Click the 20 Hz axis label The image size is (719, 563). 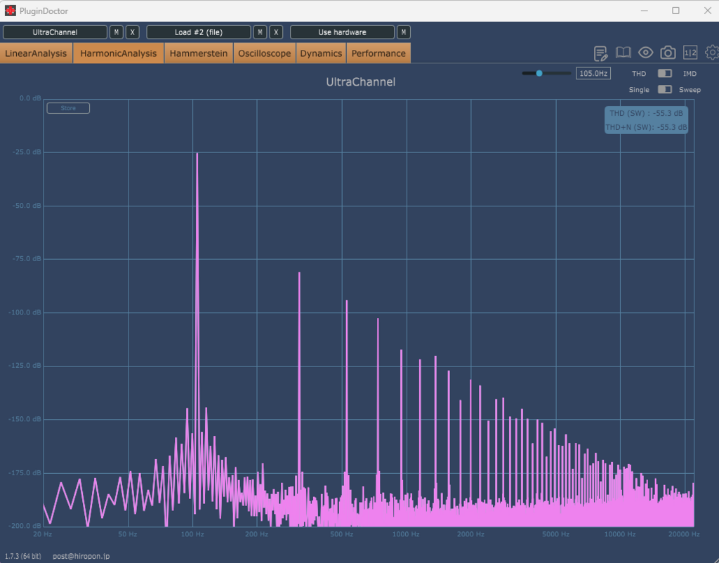pos(43,534)
